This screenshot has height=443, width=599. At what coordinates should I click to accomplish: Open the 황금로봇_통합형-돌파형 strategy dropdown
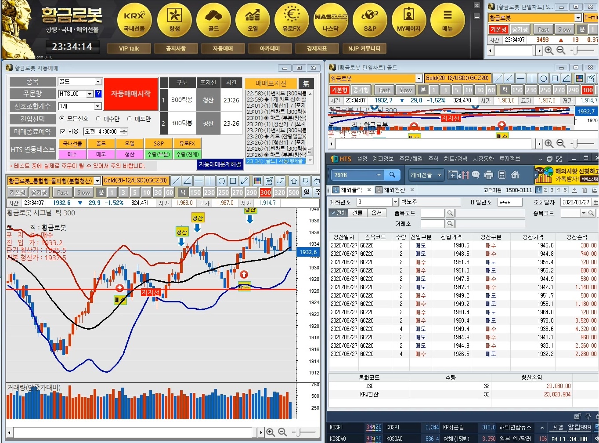click(97, 181)
